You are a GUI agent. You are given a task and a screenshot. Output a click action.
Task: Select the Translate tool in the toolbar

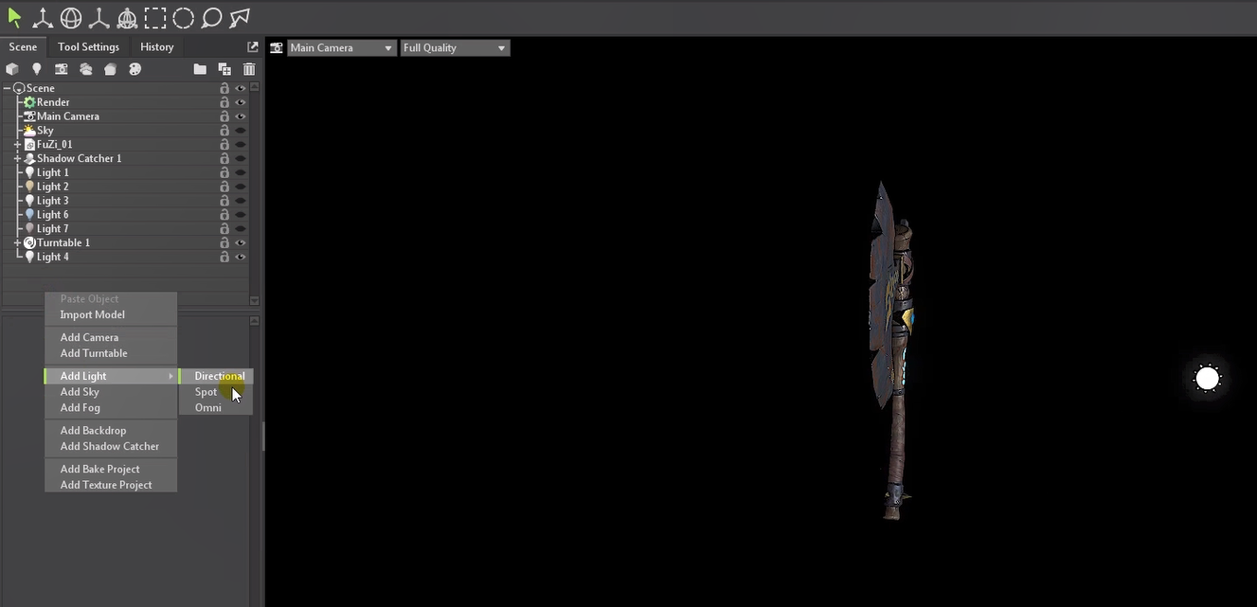point(42,16)
